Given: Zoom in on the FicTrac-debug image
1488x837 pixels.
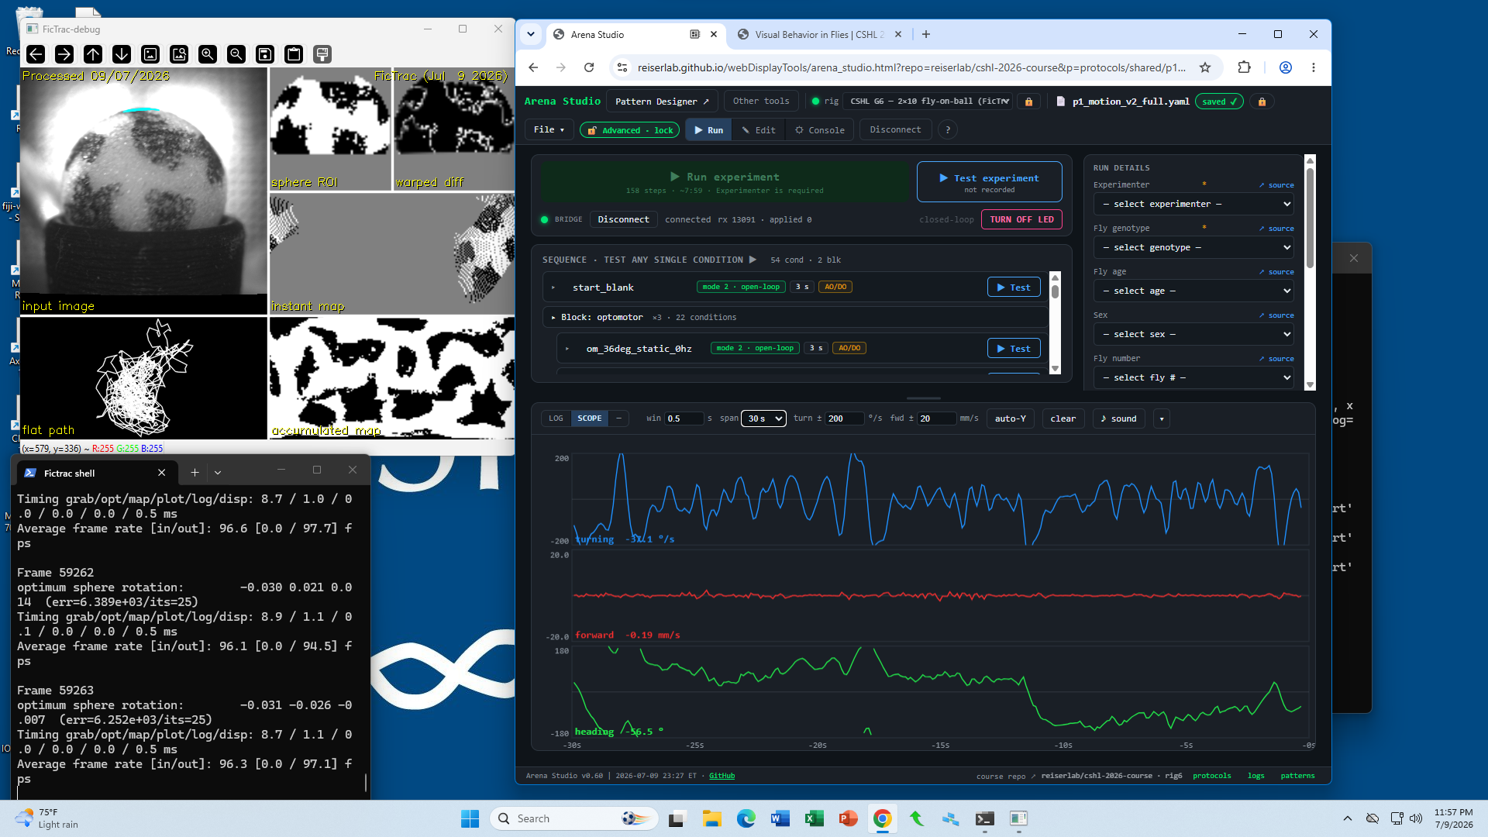Looking at the screenshot, I should pos(208,53).
